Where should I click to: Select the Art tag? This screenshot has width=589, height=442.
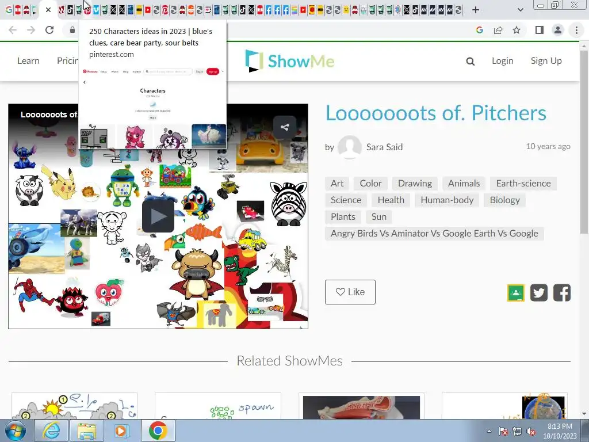tap(337, 184)
